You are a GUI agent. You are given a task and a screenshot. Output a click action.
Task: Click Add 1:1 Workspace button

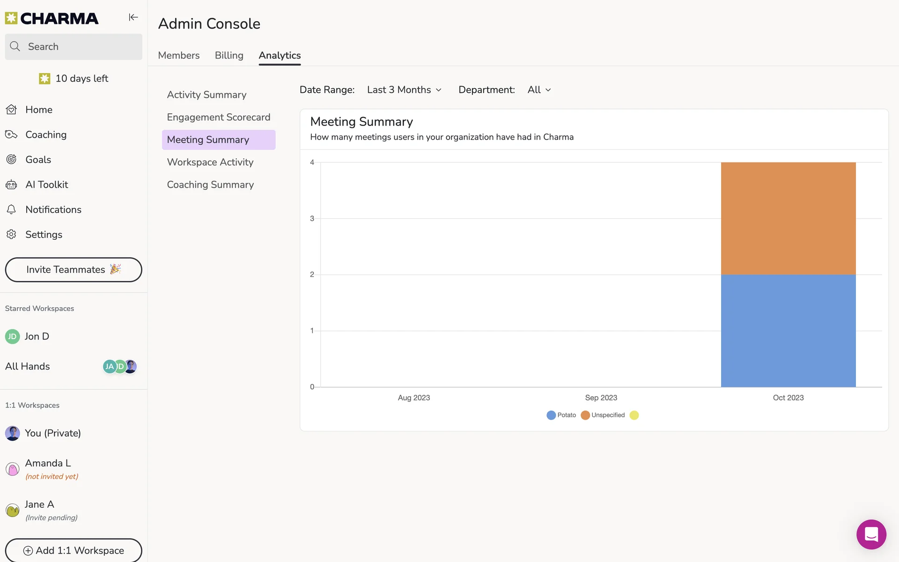(74, 550)
